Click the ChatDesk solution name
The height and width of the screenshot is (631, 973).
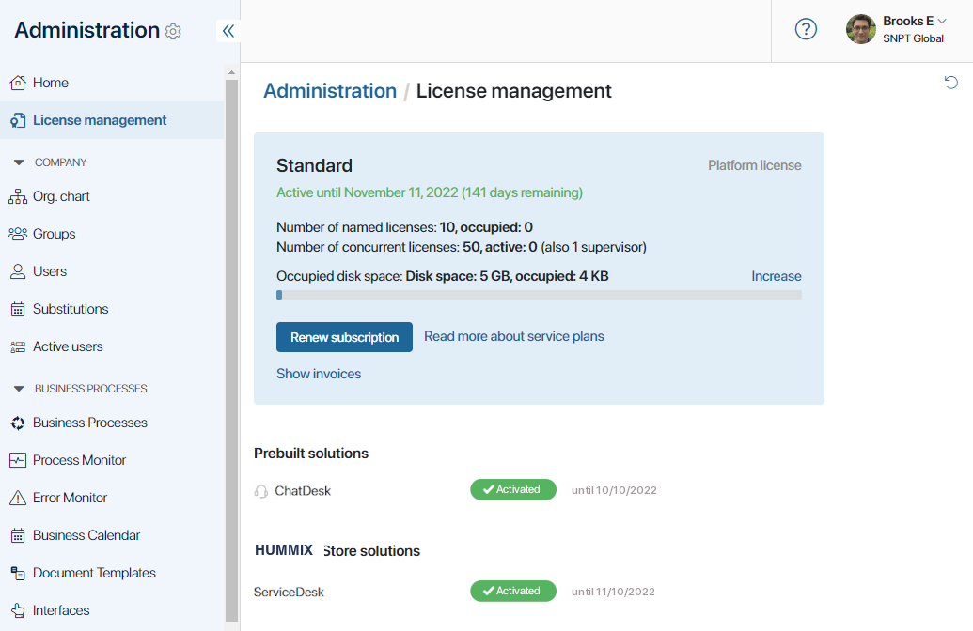point(303,491)
